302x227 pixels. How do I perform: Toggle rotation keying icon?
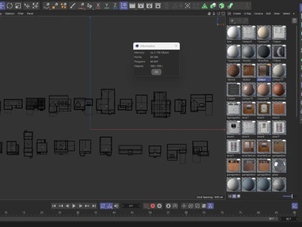coord(191,206)
